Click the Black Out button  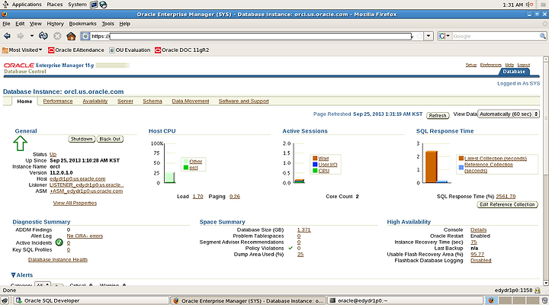[x=110, y=139]
